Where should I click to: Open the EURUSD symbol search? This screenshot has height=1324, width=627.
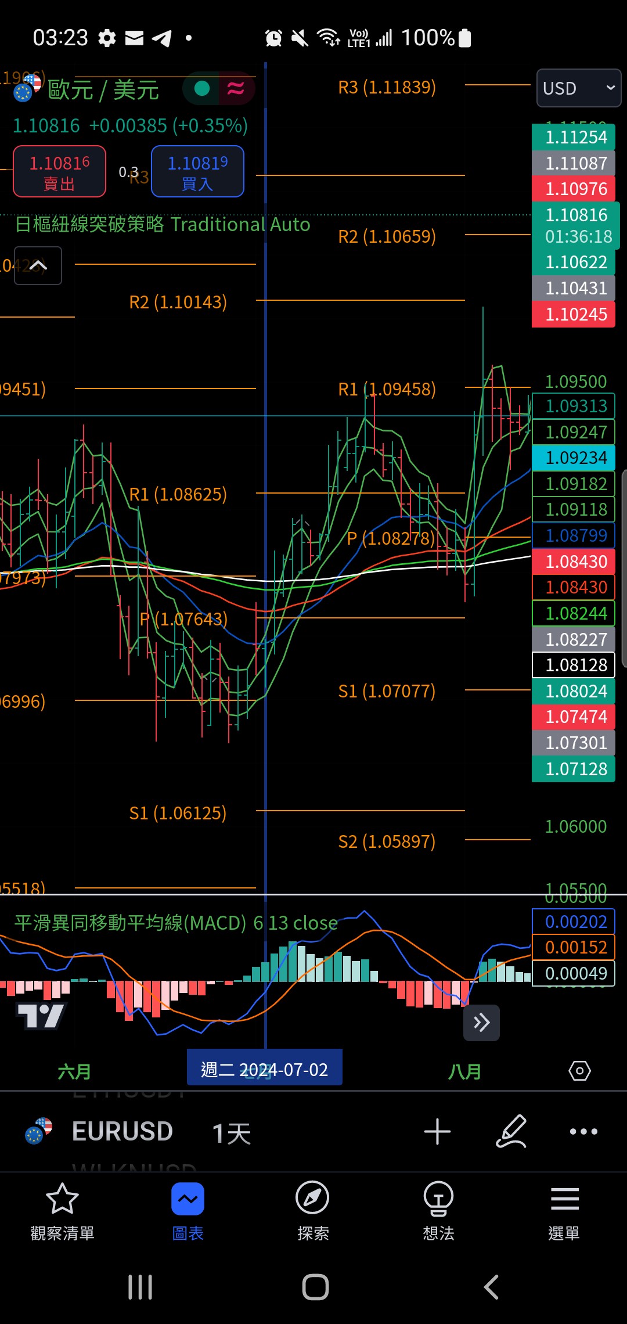tap(122, 1131)
